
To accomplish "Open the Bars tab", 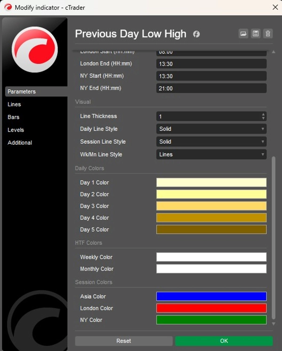I will [14, 117].
